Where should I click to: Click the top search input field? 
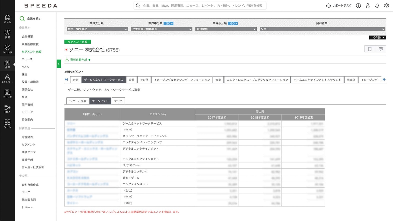pos(202,6)
